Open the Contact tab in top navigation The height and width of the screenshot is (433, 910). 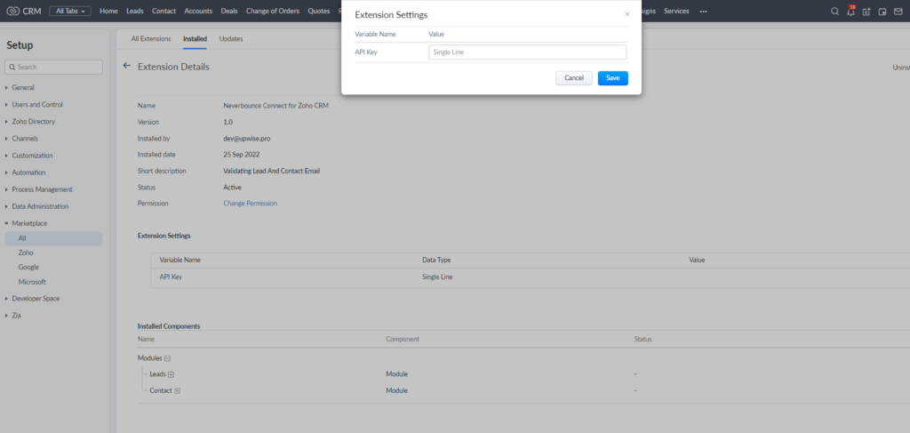click(x=164, y=11)
